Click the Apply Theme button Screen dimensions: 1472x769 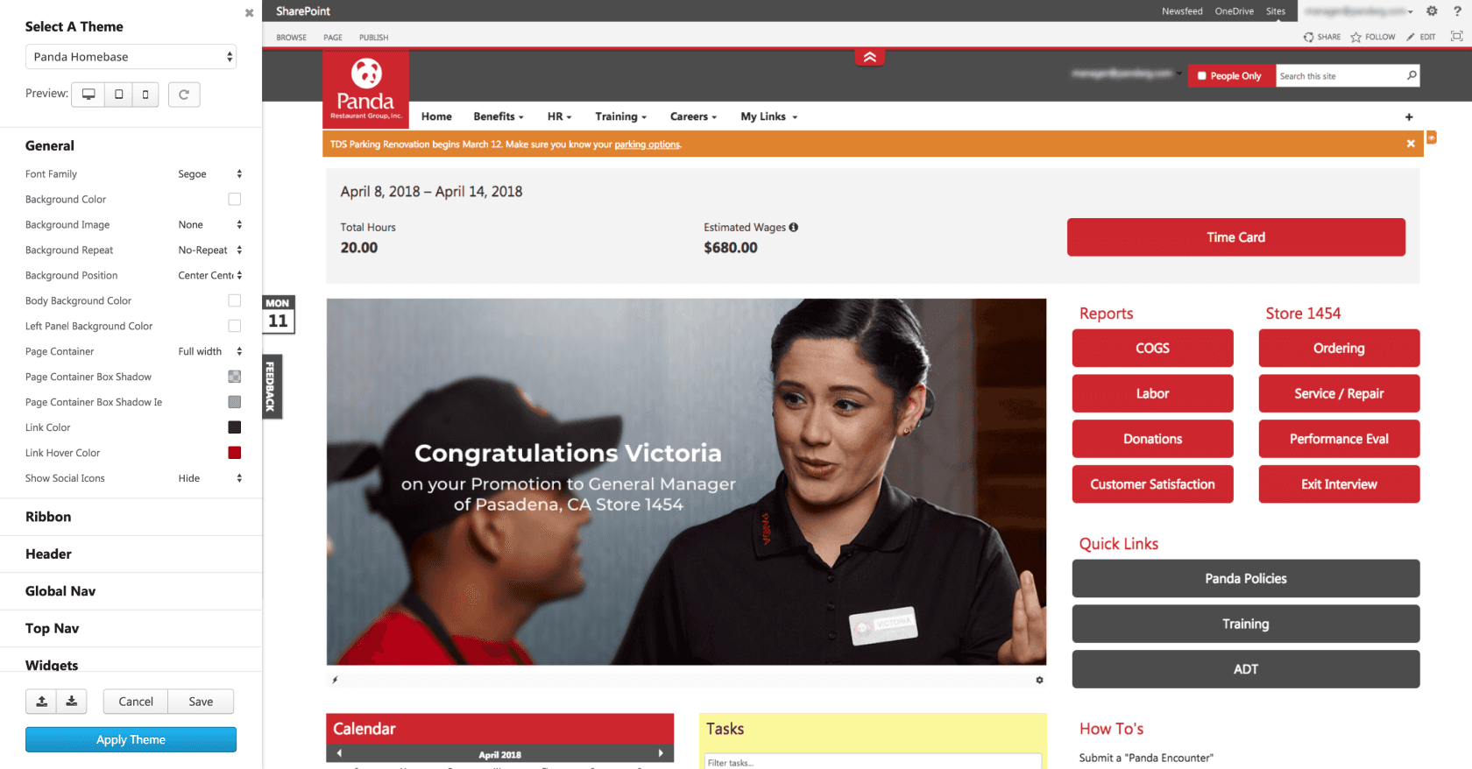(131, 740)
